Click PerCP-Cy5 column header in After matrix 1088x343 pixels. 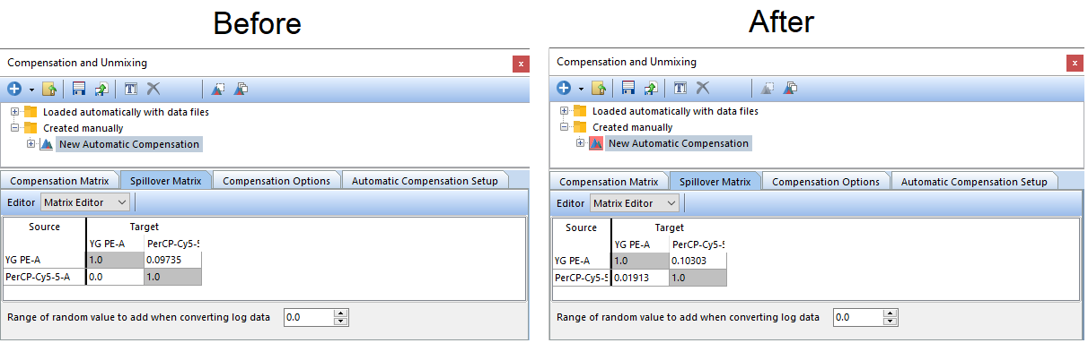click(698, 244)
